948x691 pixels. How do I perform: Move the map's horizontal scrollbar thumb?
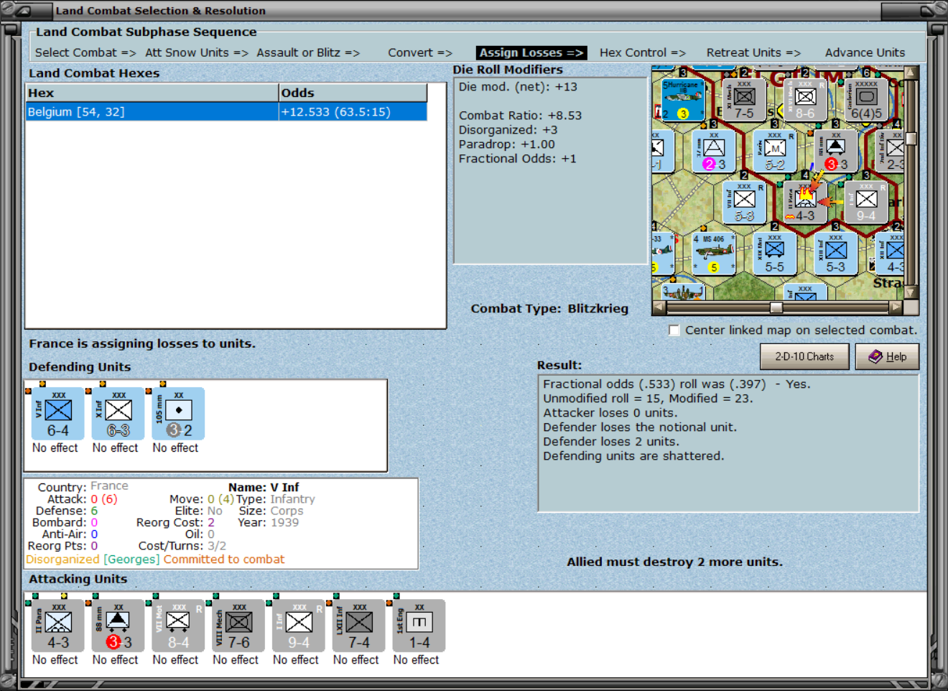tap(776, 307)
